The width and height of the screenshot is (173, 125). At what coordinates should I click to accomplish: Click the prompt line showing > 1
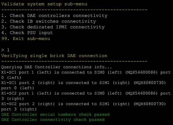5,50
